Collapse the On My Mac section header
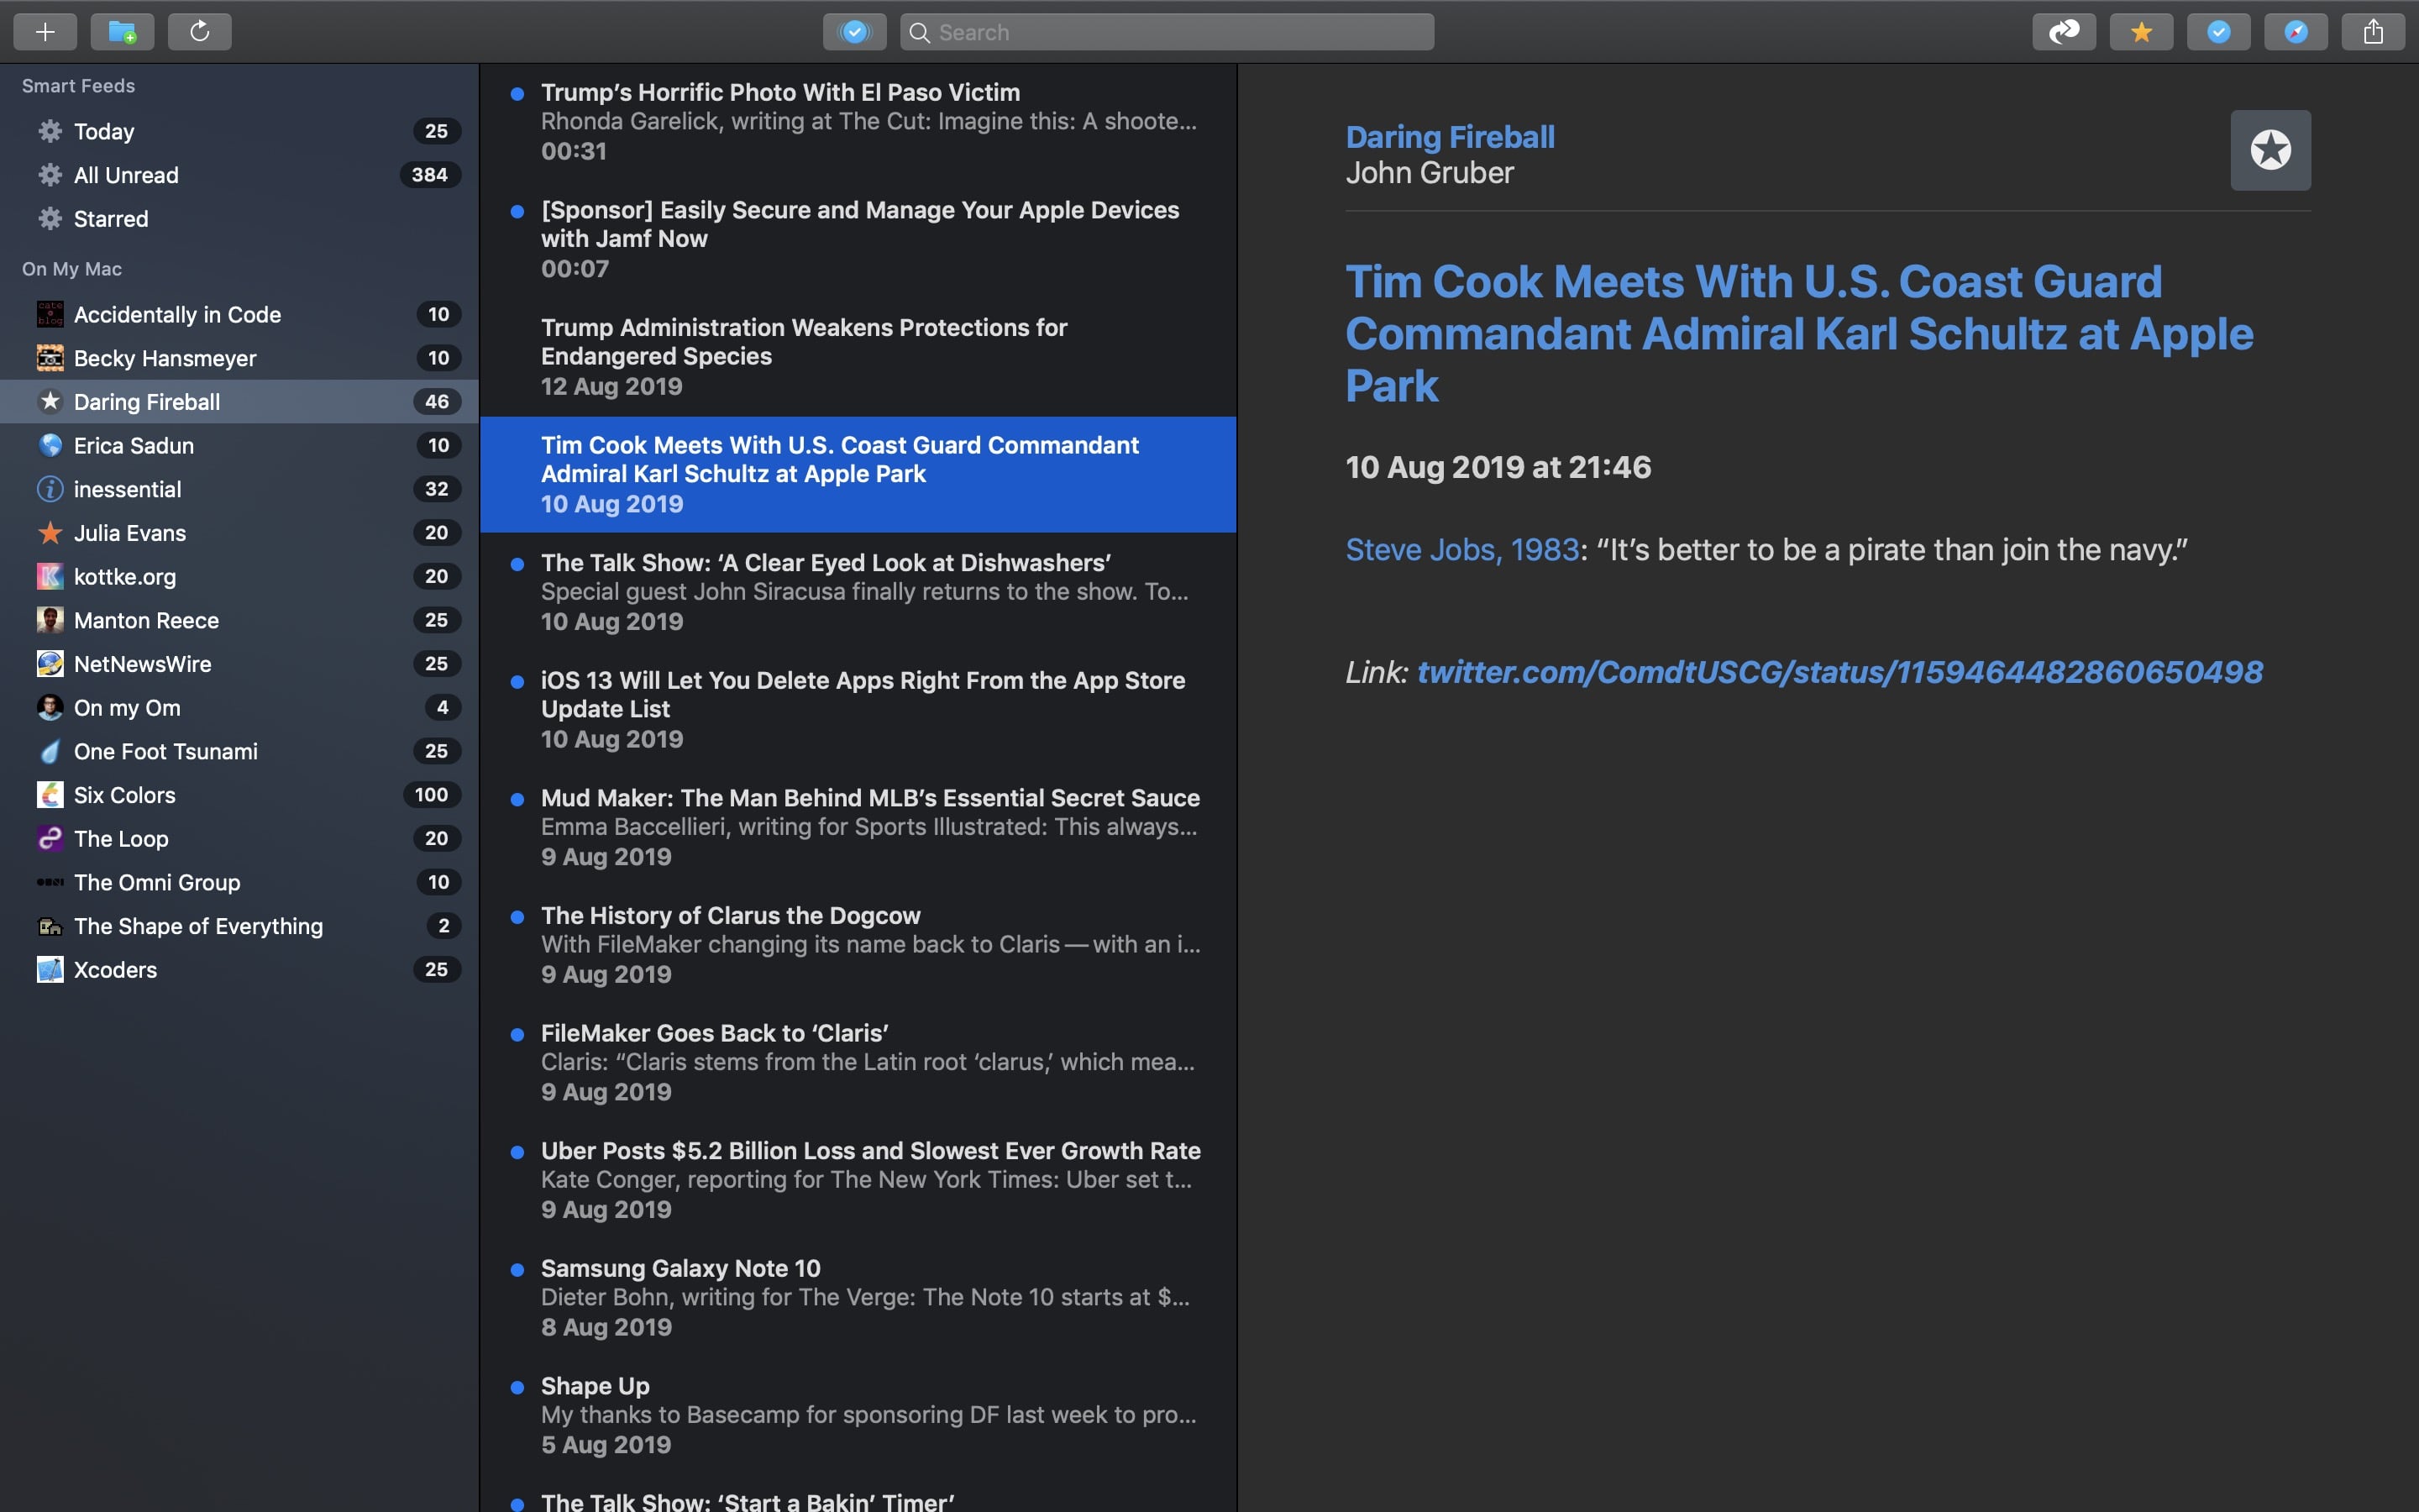The width and height of the screenshot is (2419, 1512). [x=72, y=269]
